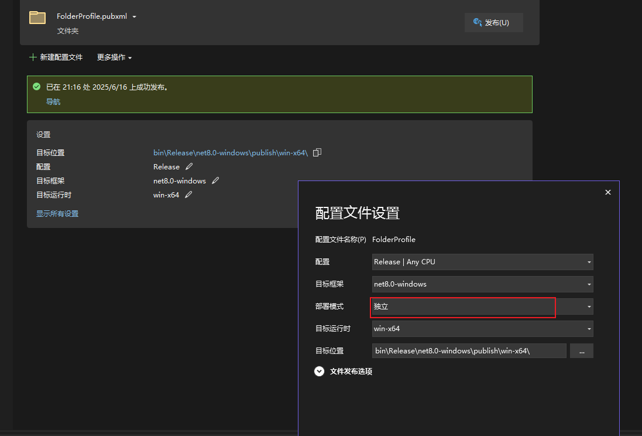
Task: Close the 配置文件设置 dialog
Action: (608, 192)
